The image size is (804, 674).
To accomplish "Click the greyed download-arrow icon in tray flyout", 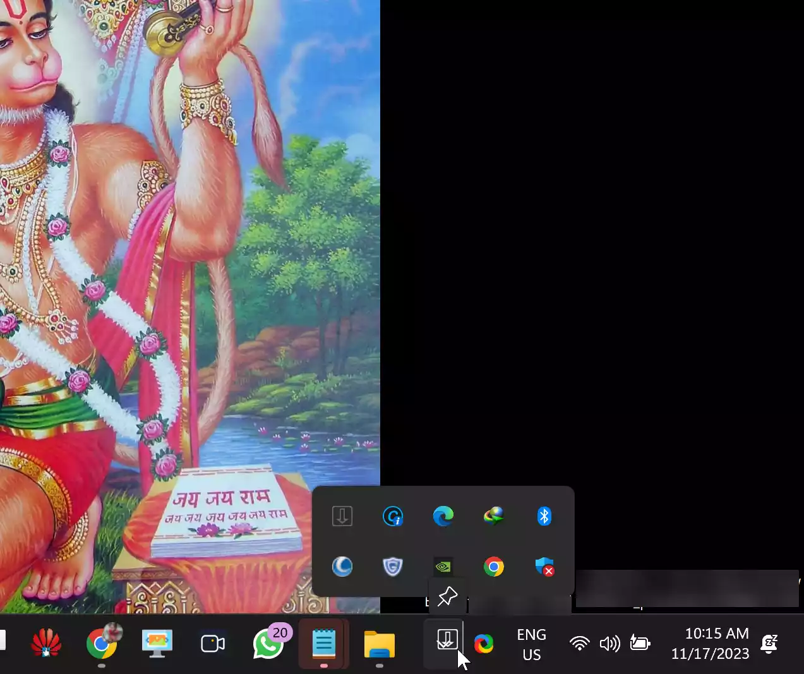I will pos(342,516).
